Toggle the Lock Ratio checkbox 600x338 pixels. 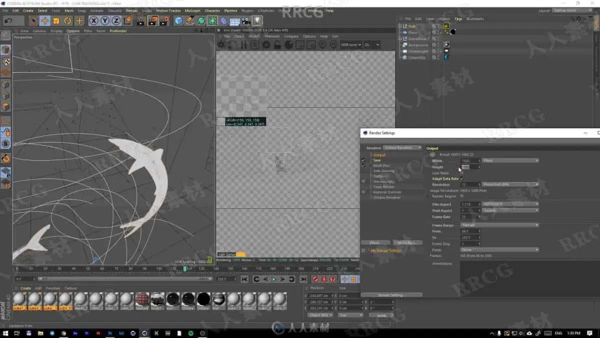[x=461, y=173]
